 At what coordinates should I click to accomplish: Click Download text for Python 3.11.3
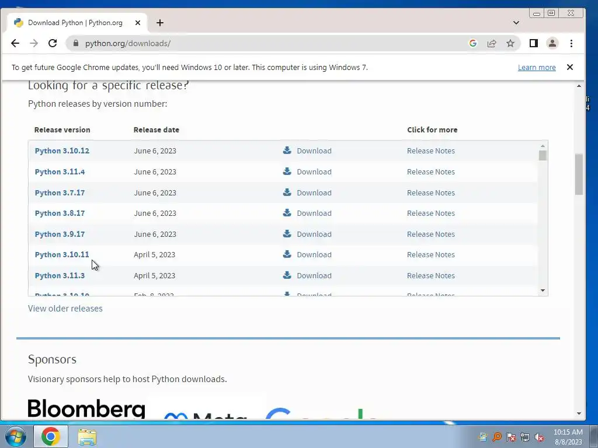click(x=314, y=275)
